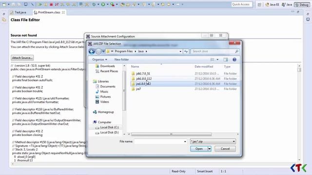
Task: Open the recent locations dropdown arrow
Action: point(103,52)
